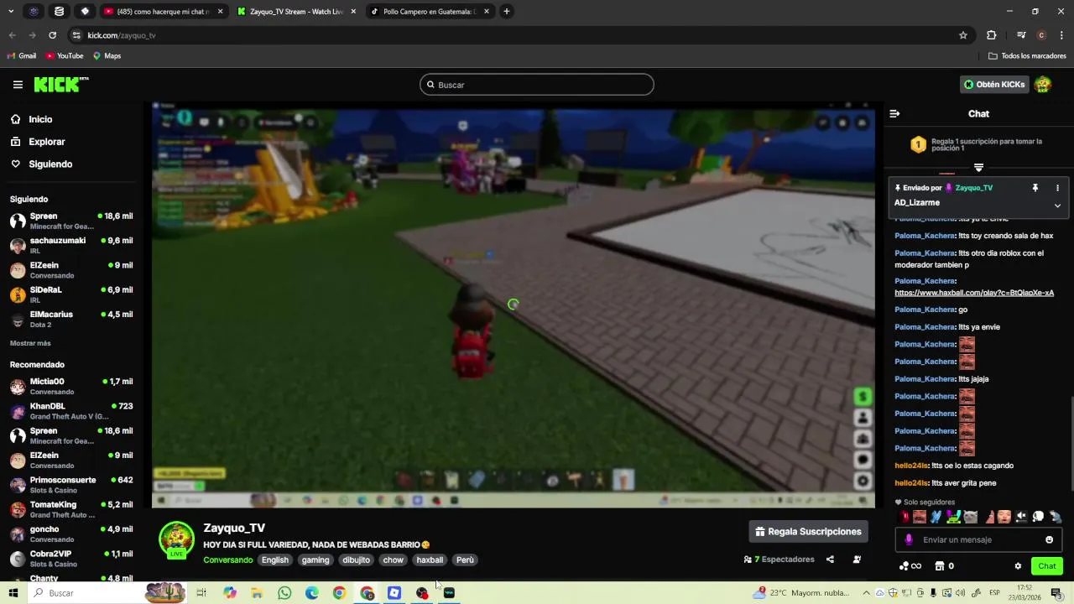This screenshot has width=1074, height=604.
Task: Open browser extensions puzzle icon
Action: (991, 35)
